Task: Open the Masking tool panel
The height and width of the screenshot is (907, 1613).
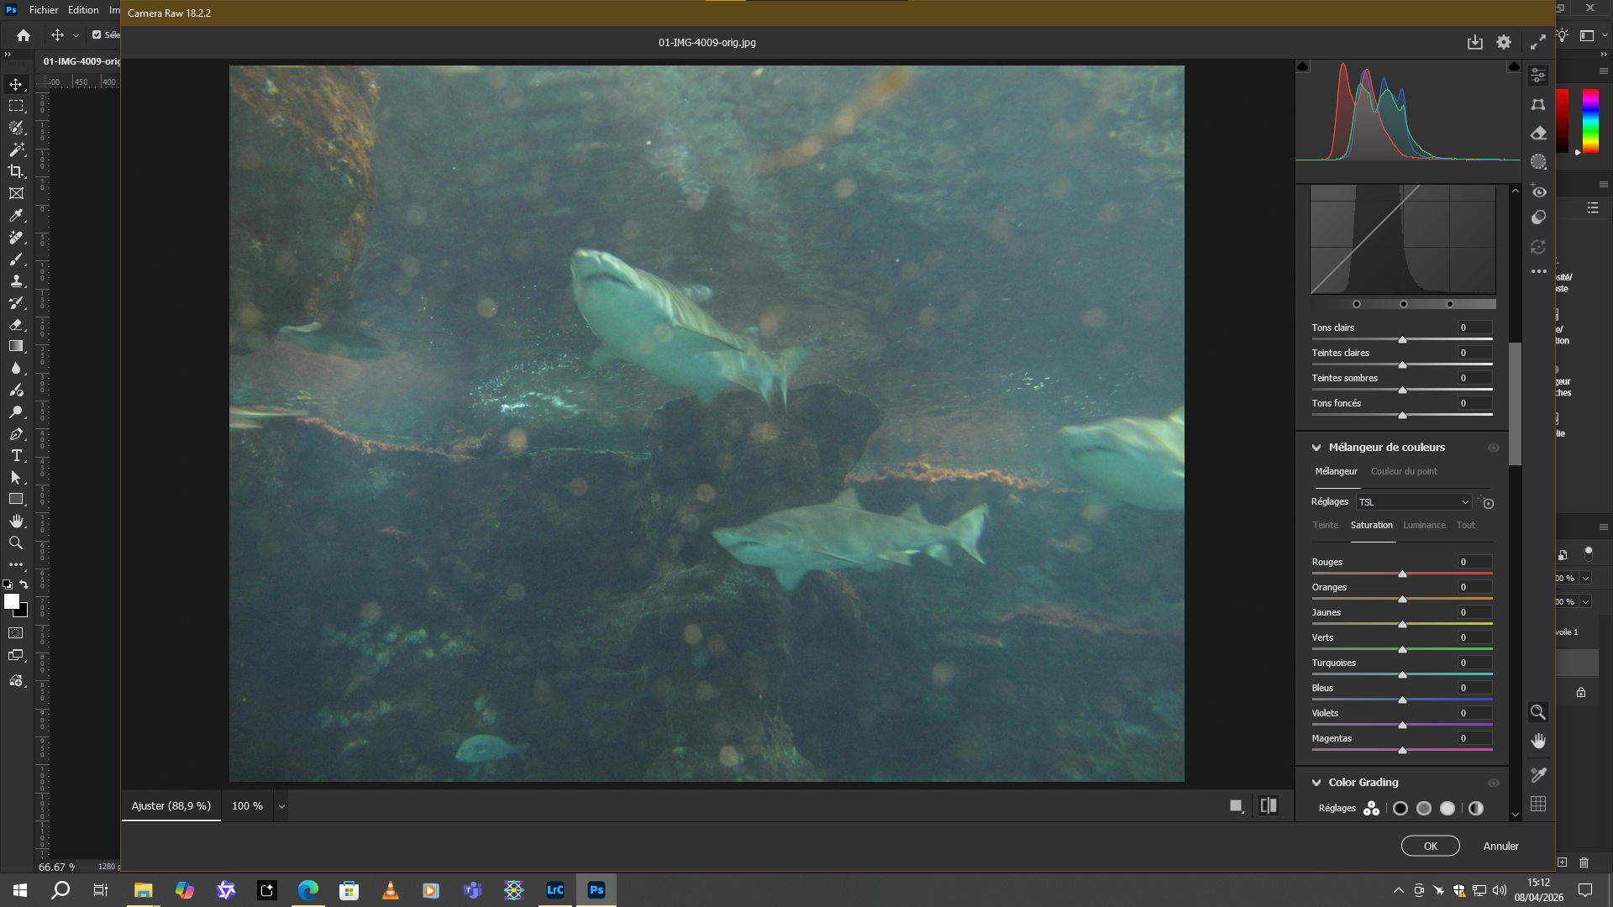Action: tap(1538, 162)
